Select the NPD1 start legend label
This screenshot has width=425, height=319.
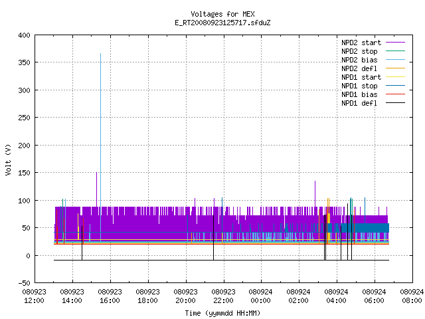[x=361, y=77]
